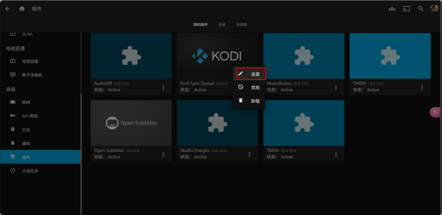
Task: Click the Open Subtitles plugin thumbnail
Action: 131,123
